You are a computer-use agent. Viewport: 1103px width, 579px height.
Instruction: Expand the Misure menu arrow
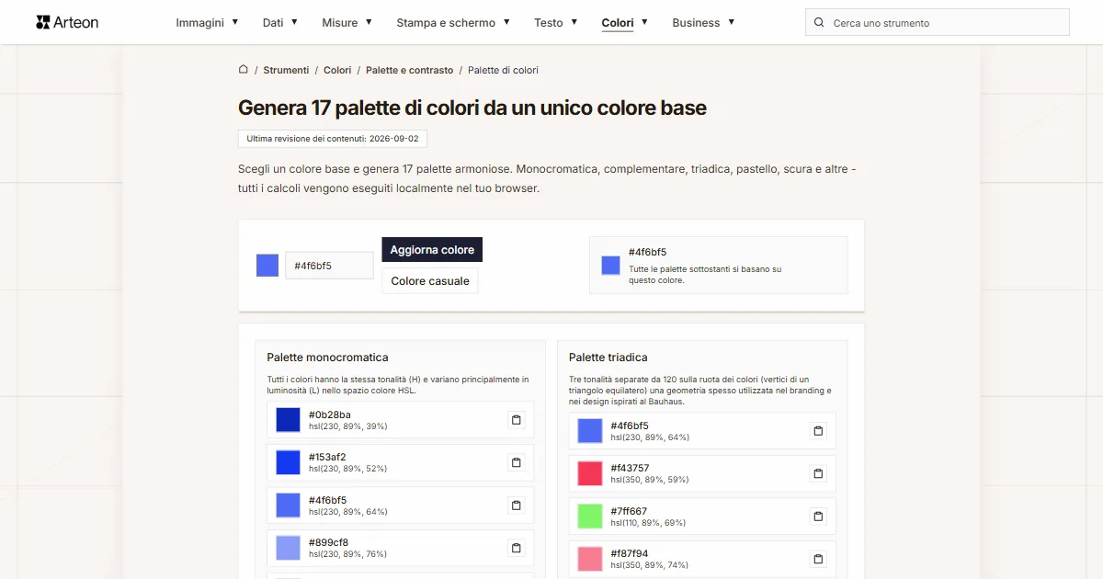[369, 22]
